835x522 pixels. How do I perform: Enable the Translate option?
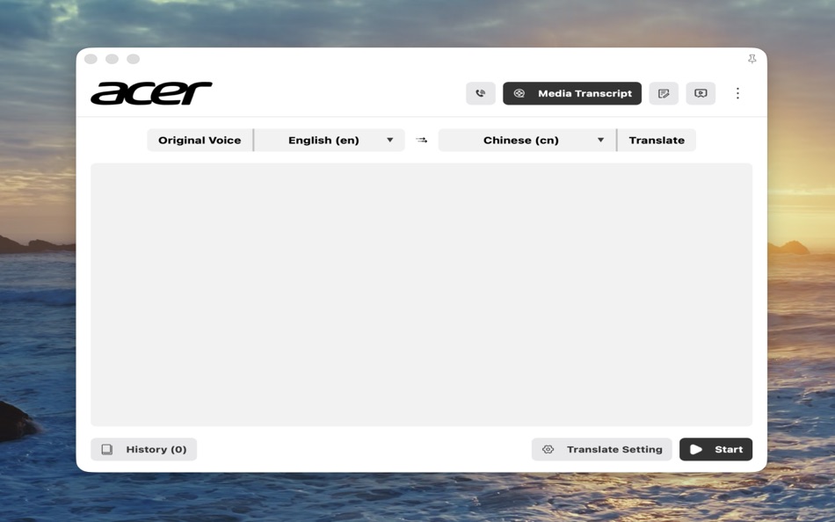click(657, 140)
